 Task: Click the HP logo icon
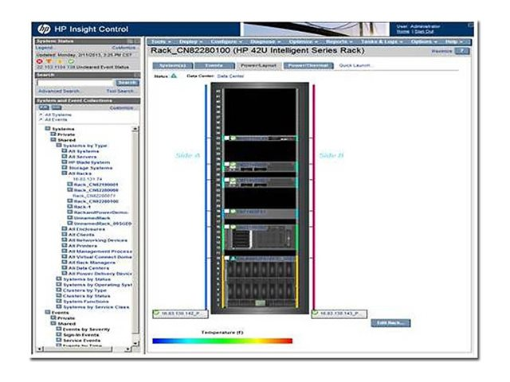(x=44, y=29)
